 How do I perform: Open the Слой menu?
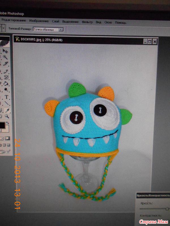pos(56,21)
